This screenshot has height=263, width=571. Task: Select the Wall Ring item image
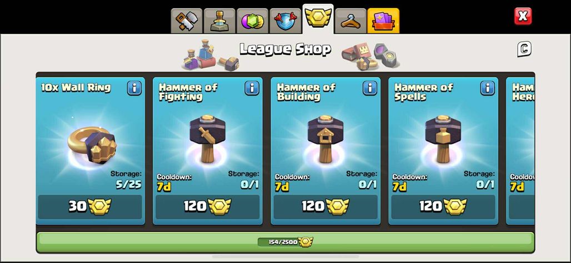click(92, 145)
